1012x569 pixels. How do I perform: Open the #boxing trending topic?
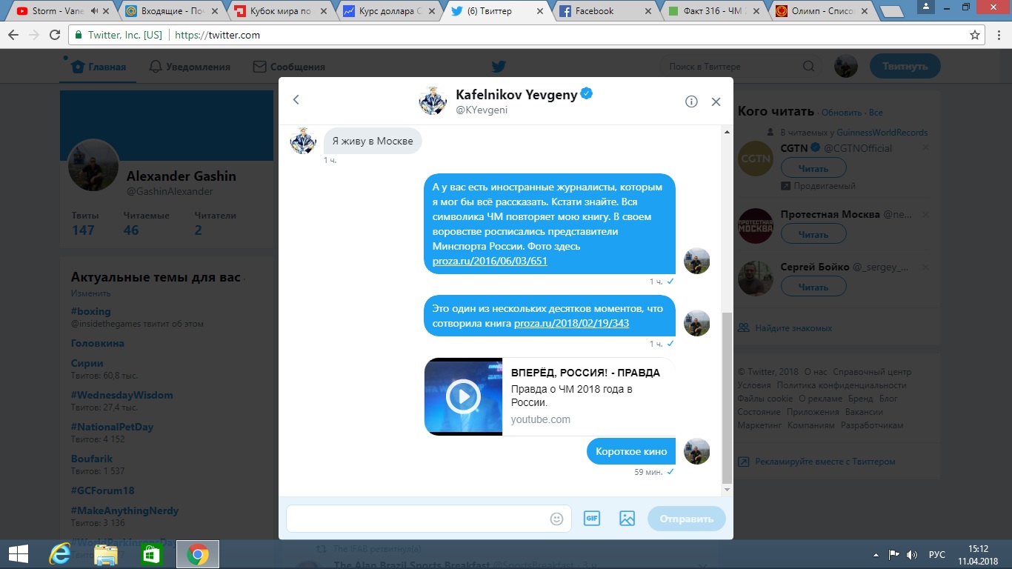[90, 311]
